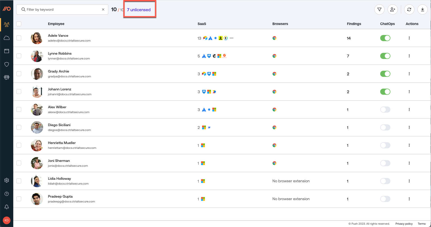
Task: Sort by ChatOps column header
Action: [x=387, y=24]
